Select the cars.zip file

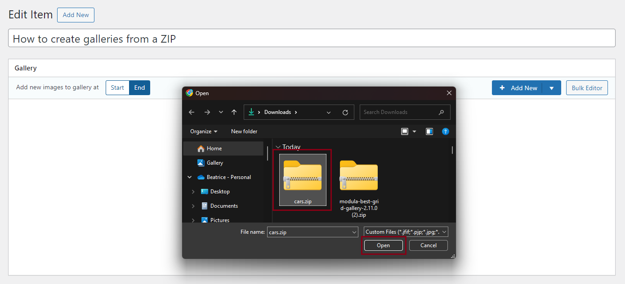point(302,179)
